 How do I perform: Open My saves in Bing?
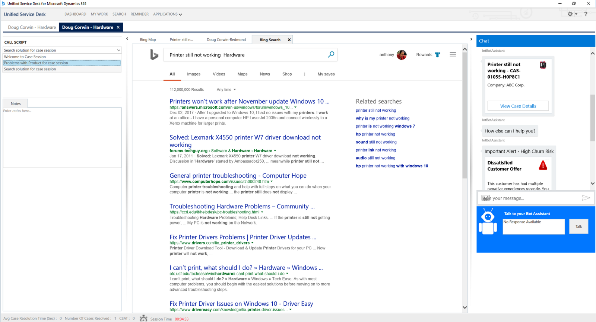point(326,74)
